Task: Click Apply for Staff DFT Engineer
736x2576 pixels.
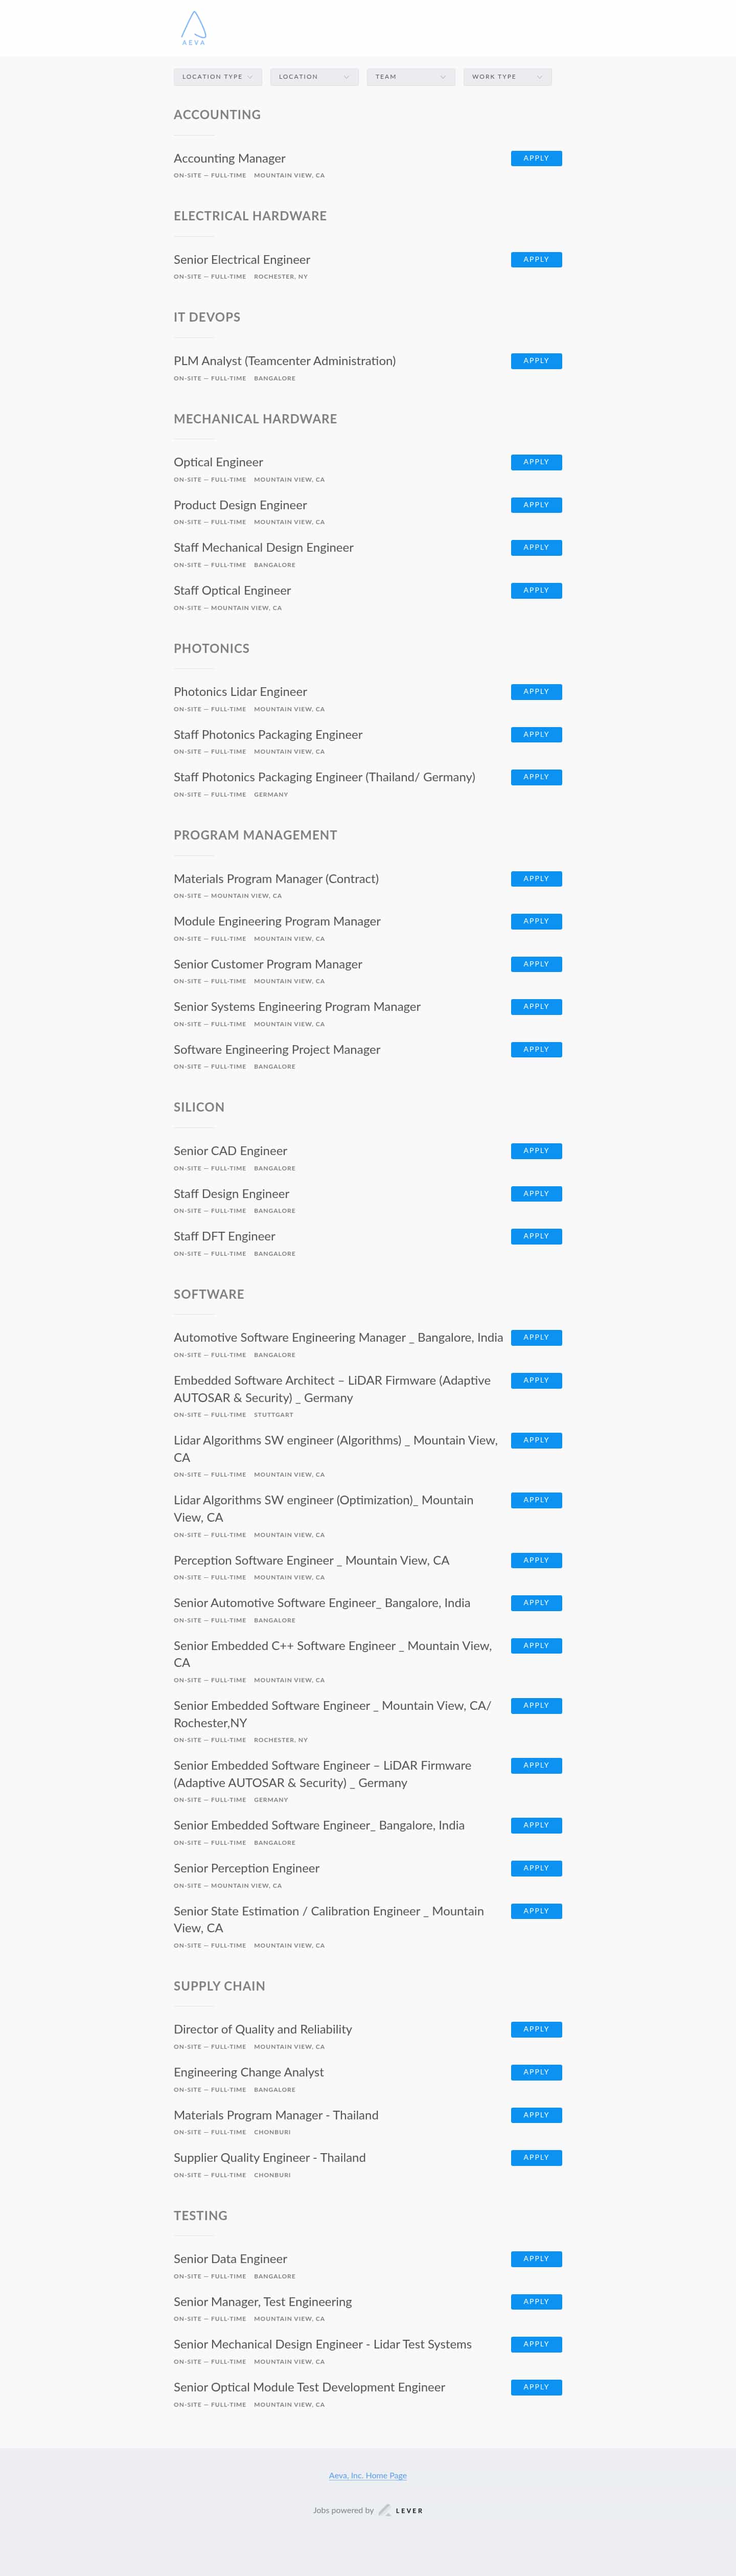Action: click(x=536, y=1236)
